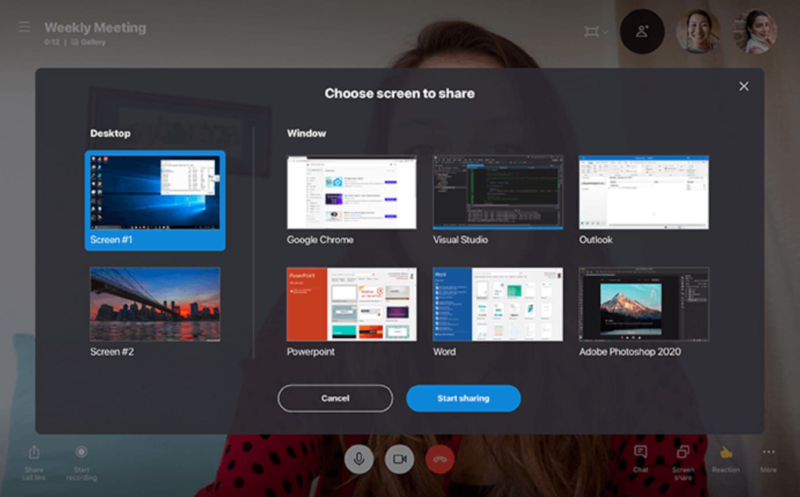Image resolution: width=800 pixels, height=497 pixels.
Task: Click the Window section heading
Action: [306, 133]
